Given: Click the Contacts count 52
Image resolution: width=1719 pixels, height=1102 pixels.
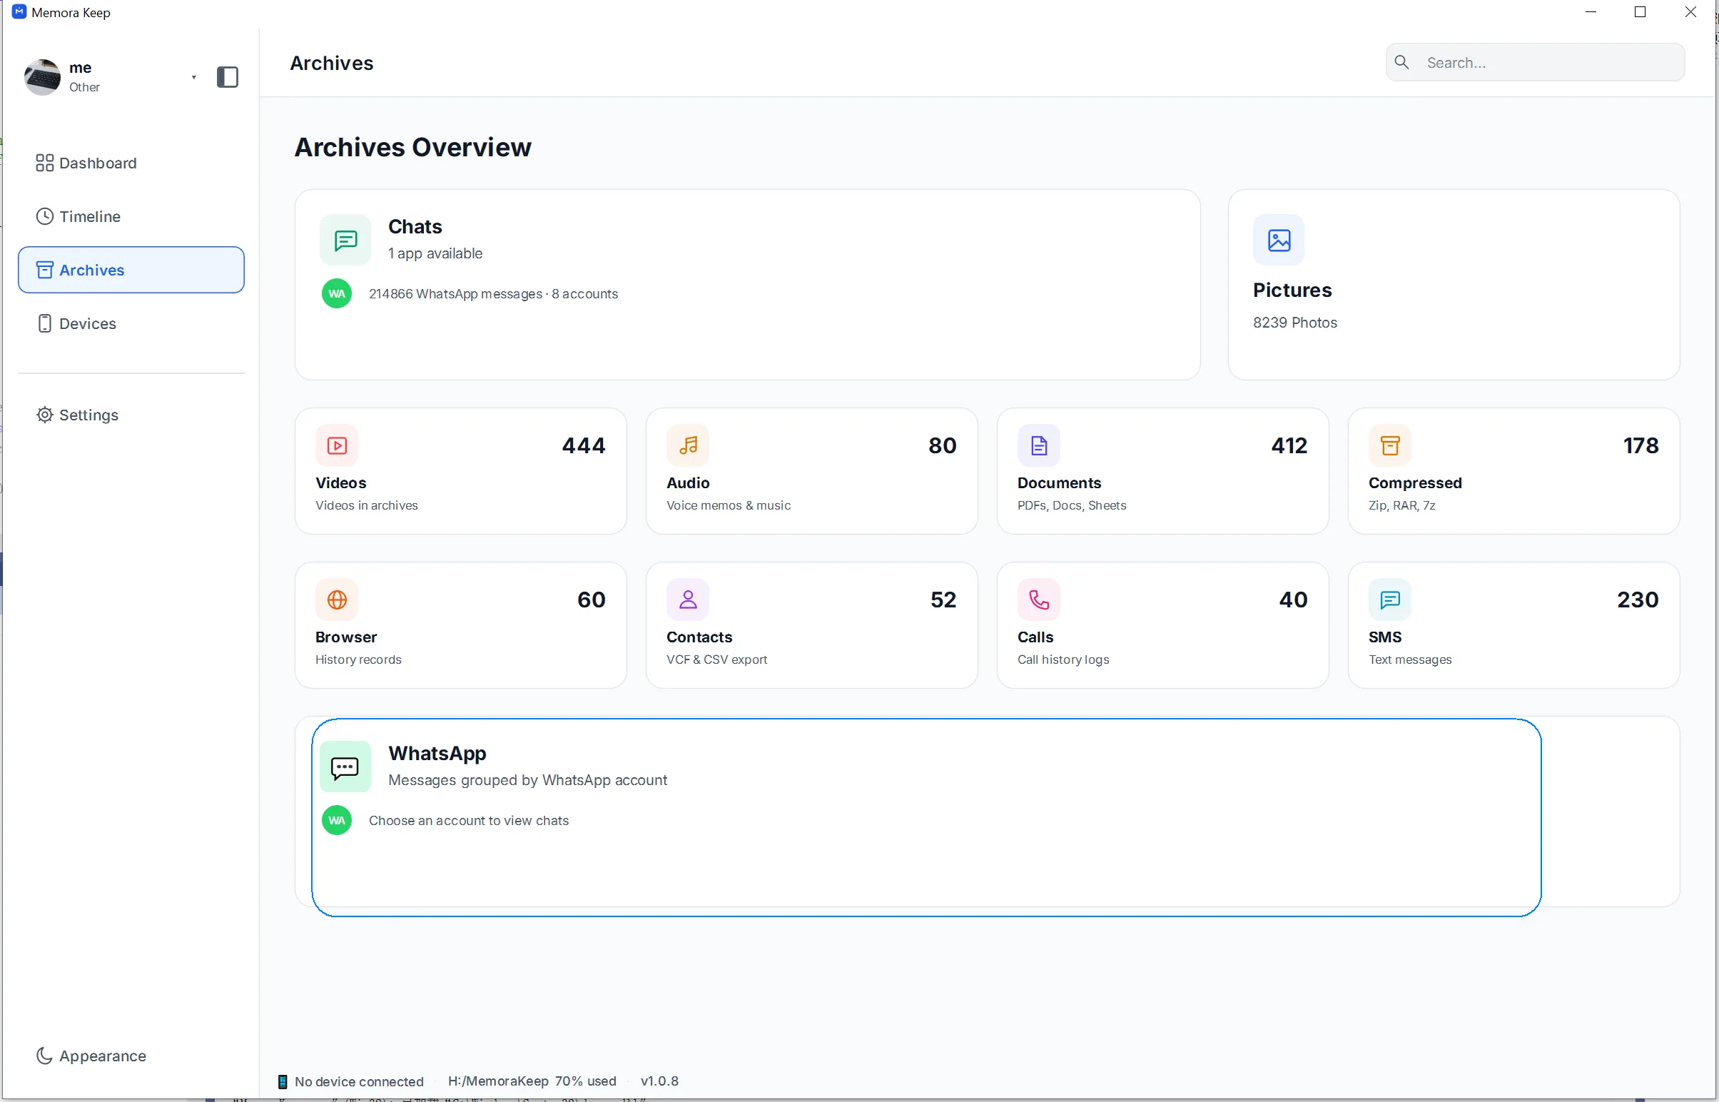Looking at the screenshot, I should coord(943,599).
